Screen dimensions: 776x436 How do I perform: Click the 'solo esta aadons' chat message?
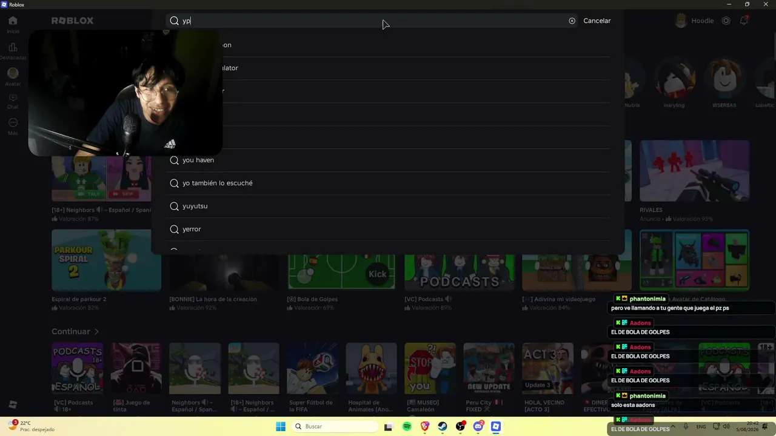pos(633,405)
